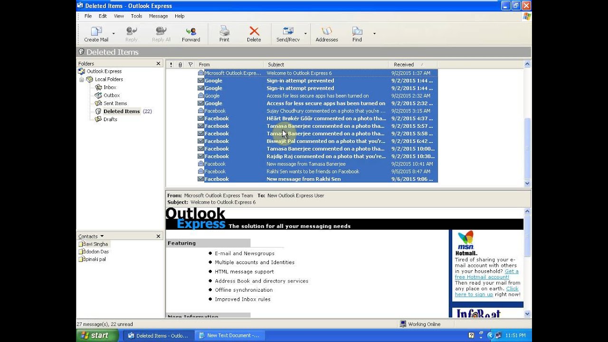
Task: Open the Find dropdown arrow
Action: tap(374, 34)
